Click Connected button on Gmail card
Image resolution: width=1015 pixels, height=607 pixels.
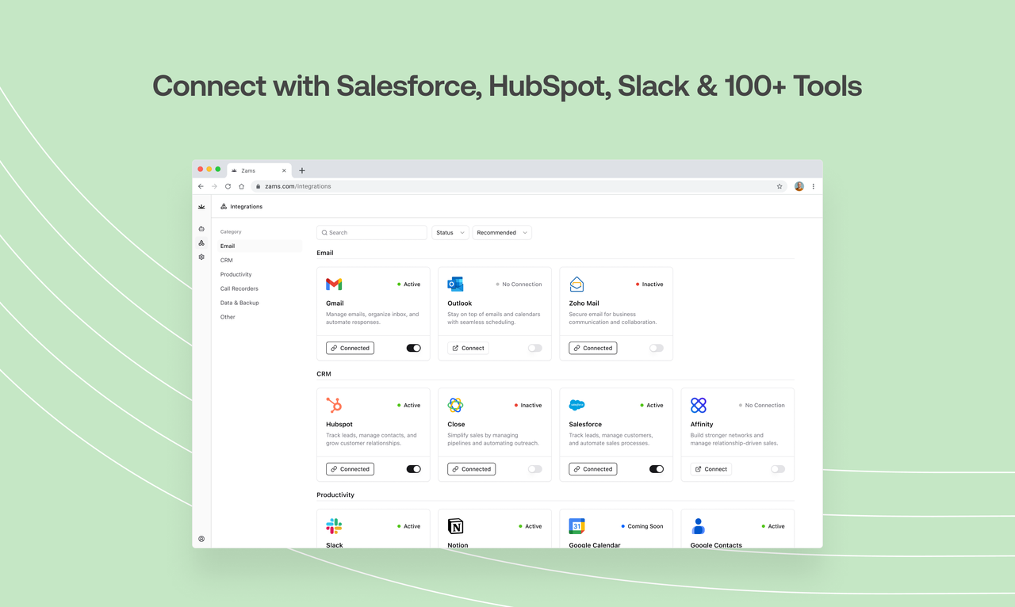pyautogui.click(x=350, y=348)
